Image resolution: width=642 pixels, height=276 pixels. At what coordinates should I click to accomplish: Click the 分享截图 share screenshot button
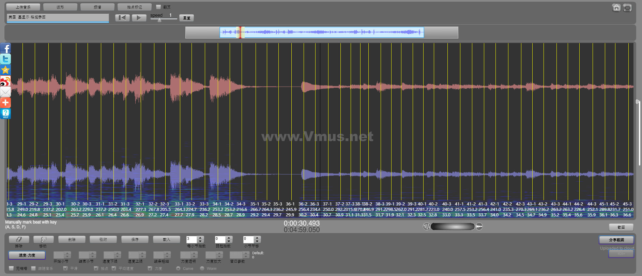pyautogui.click(x=616, y=240)
